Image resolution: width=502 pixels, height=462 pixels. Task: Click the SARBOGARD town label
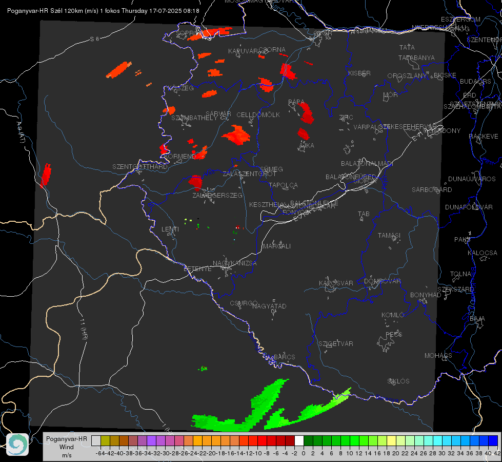click(432, 189)
